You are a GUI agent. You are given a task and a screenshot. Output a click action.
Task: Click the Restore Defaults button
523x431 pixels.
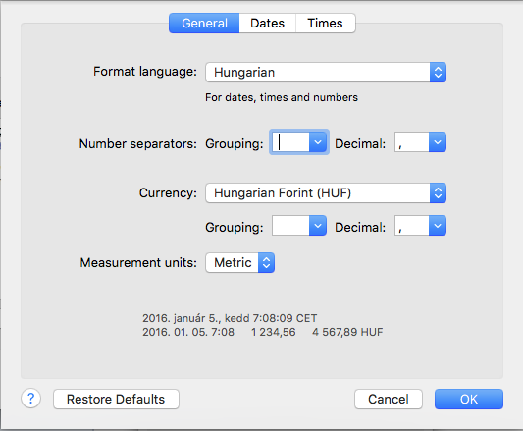point(116,399)
